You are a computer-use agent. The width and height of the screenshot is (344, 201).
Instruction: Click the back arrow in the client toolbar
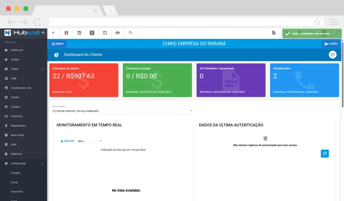54,33
